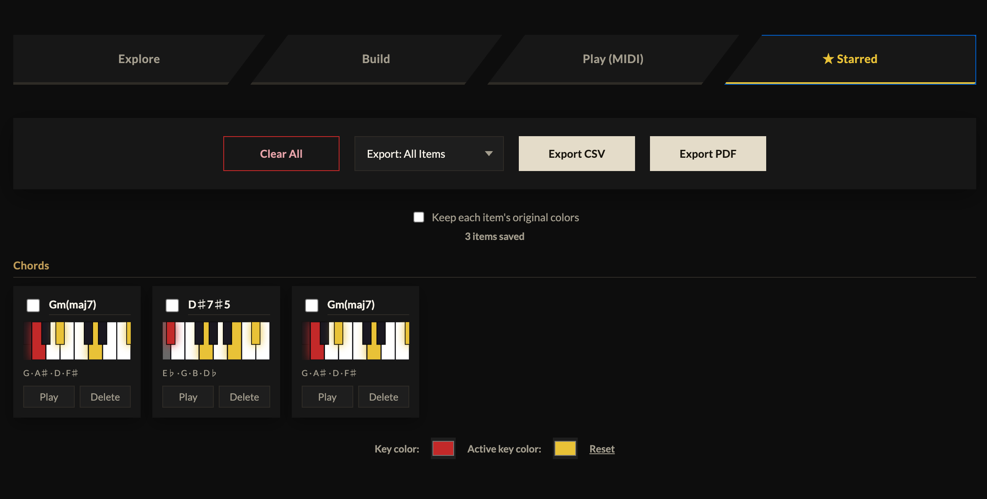Delete the last Gm(maj7) chord
Screen dimensions: 987x499
[x=384, y=397]
